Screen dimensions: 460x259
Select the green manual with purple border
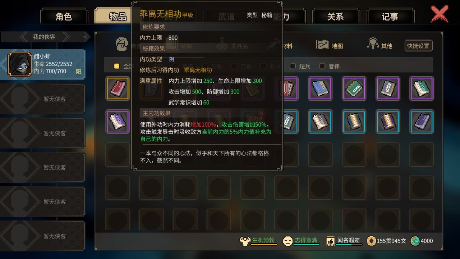tap(354, 88)
